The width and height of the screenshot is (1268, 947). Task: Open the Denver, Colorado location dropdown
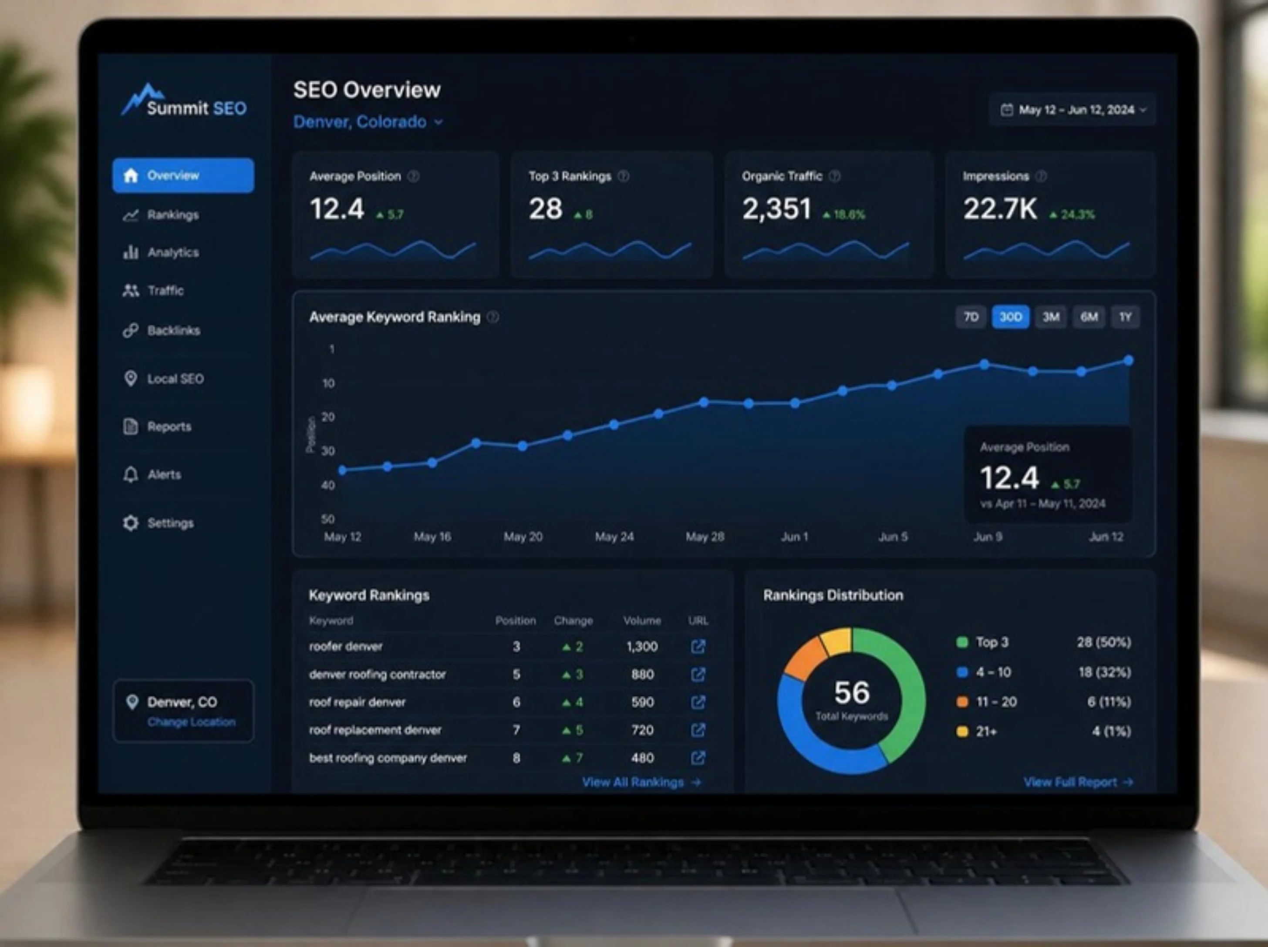pos(368,122)
